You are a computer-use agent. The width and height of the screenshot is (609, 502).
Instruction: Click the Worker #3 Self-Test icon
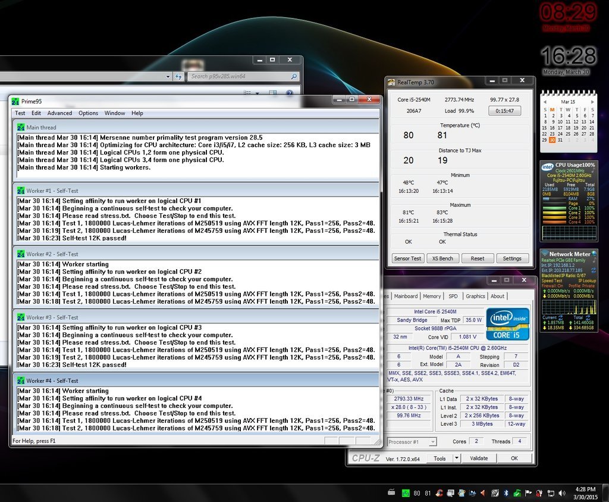[x=21, y=317]
